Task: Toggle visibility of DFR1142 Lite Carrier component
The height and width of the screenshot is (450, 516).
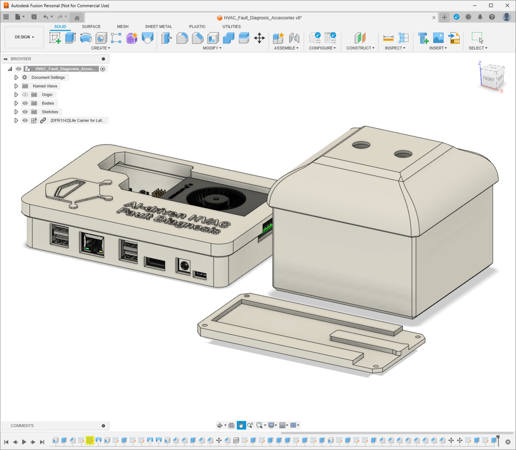Action: coord(25,121)
